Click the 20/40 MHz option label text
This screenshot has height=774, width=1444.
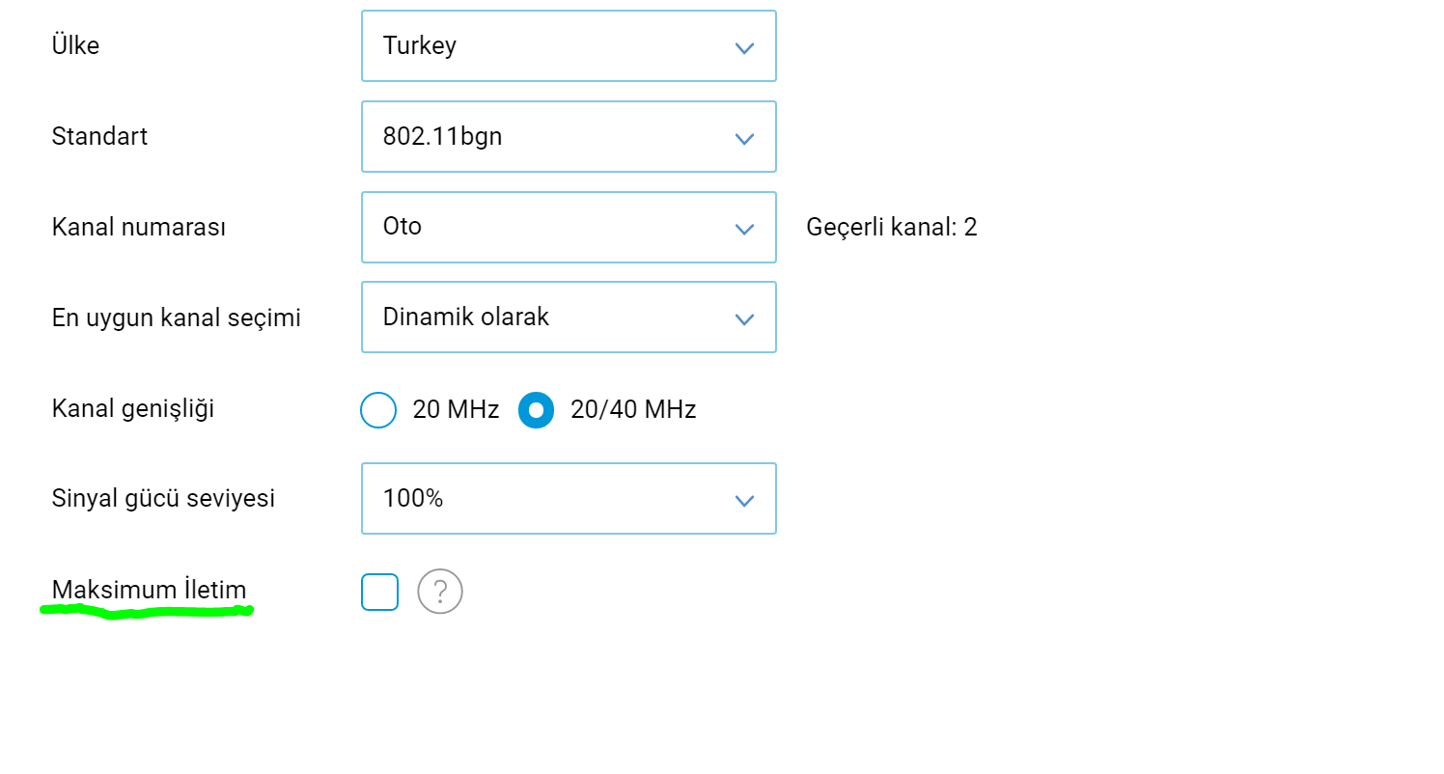point(633,410)
